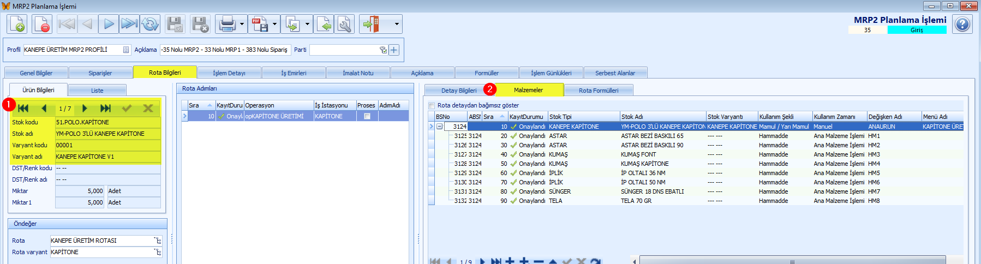Screen dimensions: 981x264
Task: Click the Rota field tree lookup icon
Action: [x=158, y=241]
